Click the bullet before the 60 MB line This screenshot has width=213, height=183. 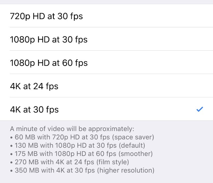(x=12, y=138)
